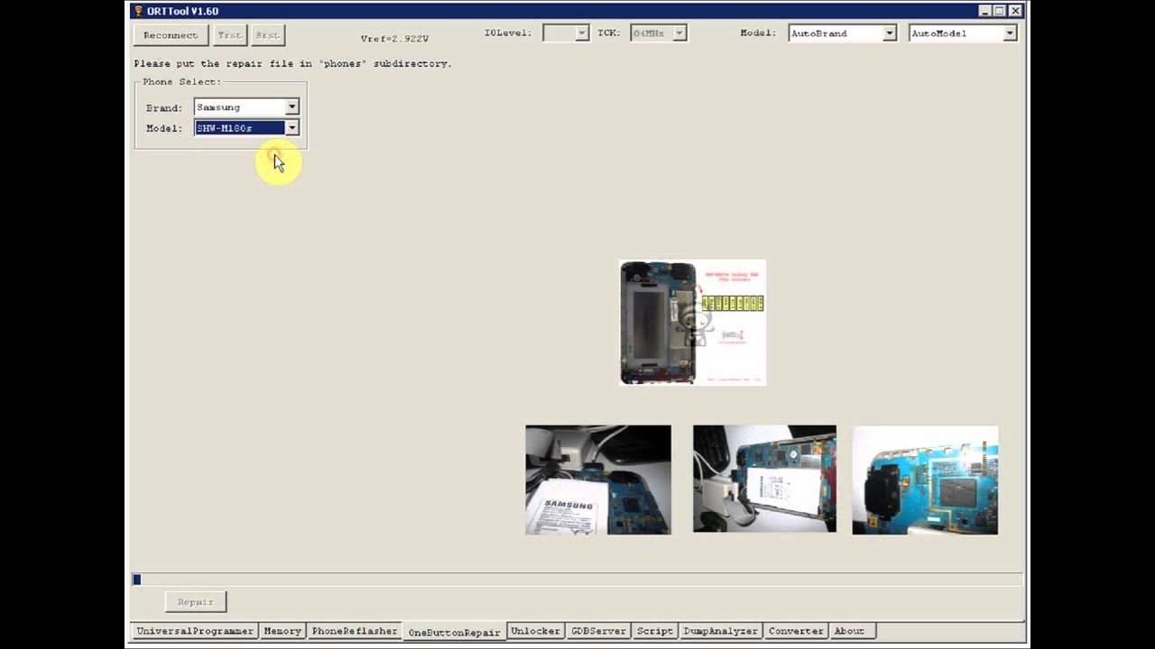Open the AutoBrand model dropdown

tap(889, 33)
